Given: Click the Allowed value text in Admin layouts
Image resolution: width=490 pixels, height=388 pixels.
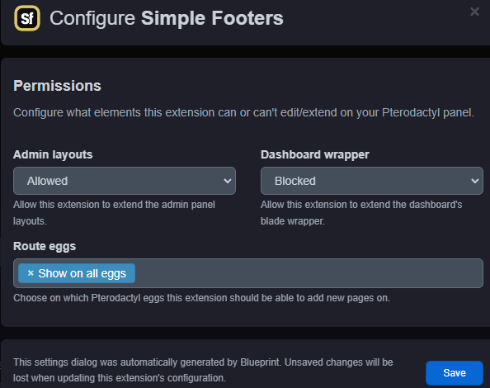Looking at the screenshot, I should click(47, 181).
